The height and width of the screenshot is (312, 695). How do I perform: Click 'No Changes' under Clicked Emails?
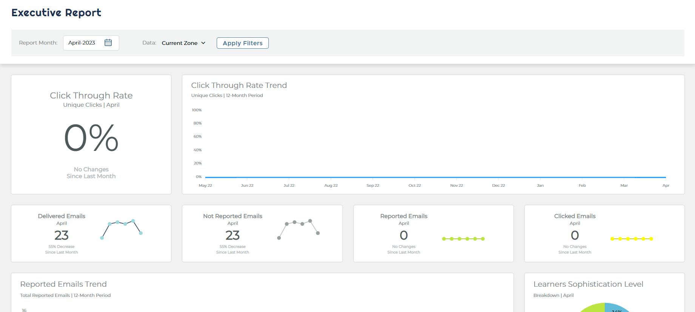[x=575, y=247]
